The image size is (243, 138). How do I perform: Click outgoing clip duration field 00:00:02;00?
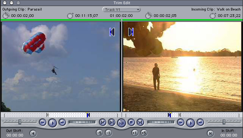23,15
